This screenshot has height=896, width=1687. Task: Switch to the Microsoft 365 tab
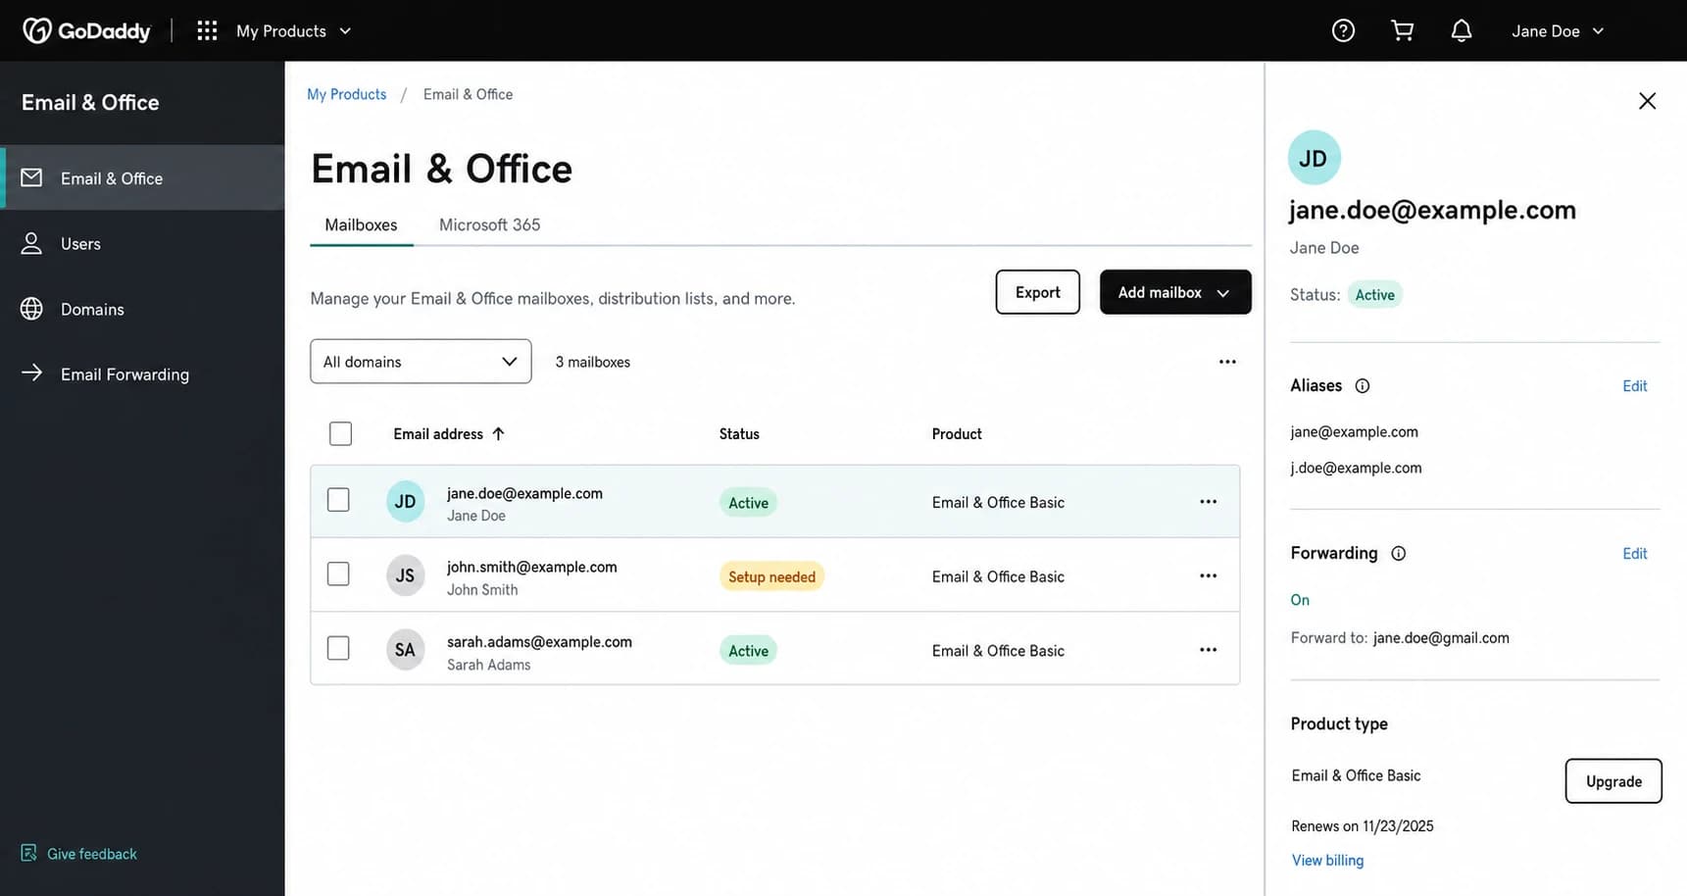489,224
